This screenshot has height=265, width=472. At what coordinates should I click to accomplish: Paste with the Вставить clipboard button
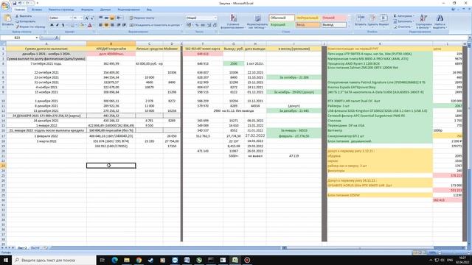click(x=7, y=21)
